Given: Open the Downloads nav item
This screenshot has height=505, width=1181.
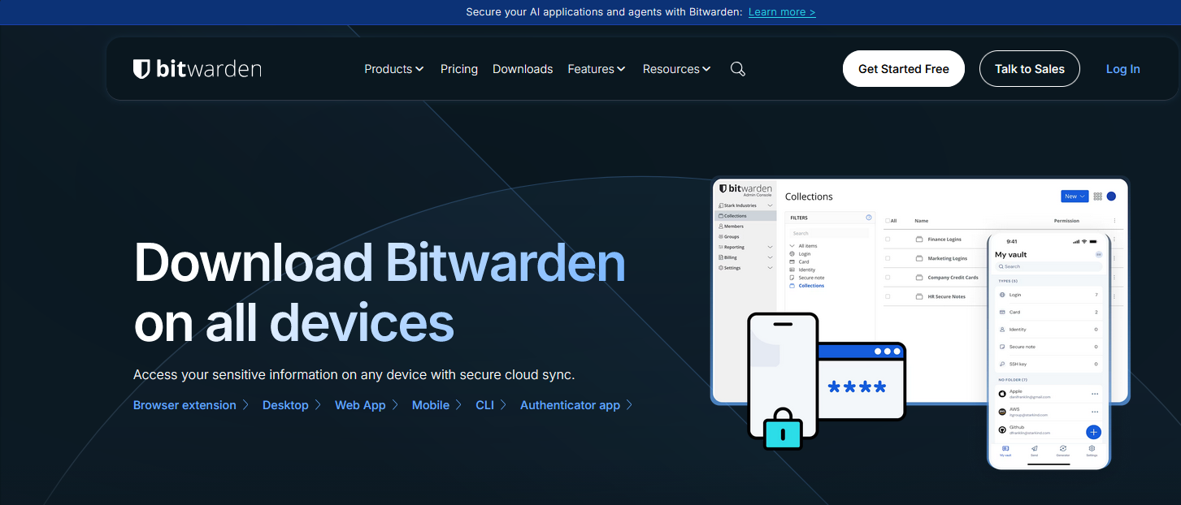Looking at the screenshot, I should coord(523,69).
